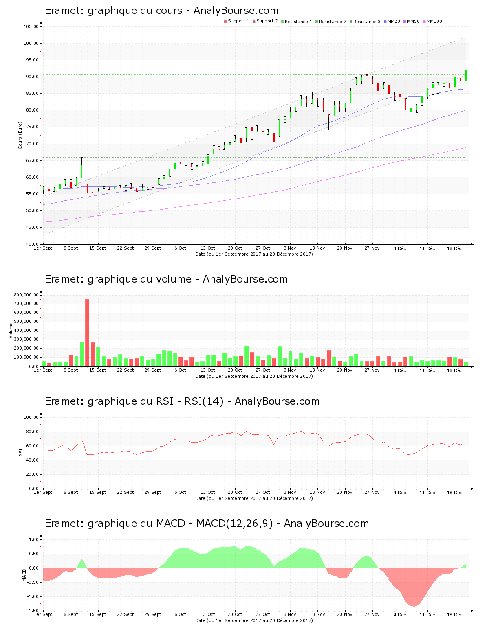Click the 800,000.00 volume axis tick
Viewport: 489px width, 631px height.
26,295
